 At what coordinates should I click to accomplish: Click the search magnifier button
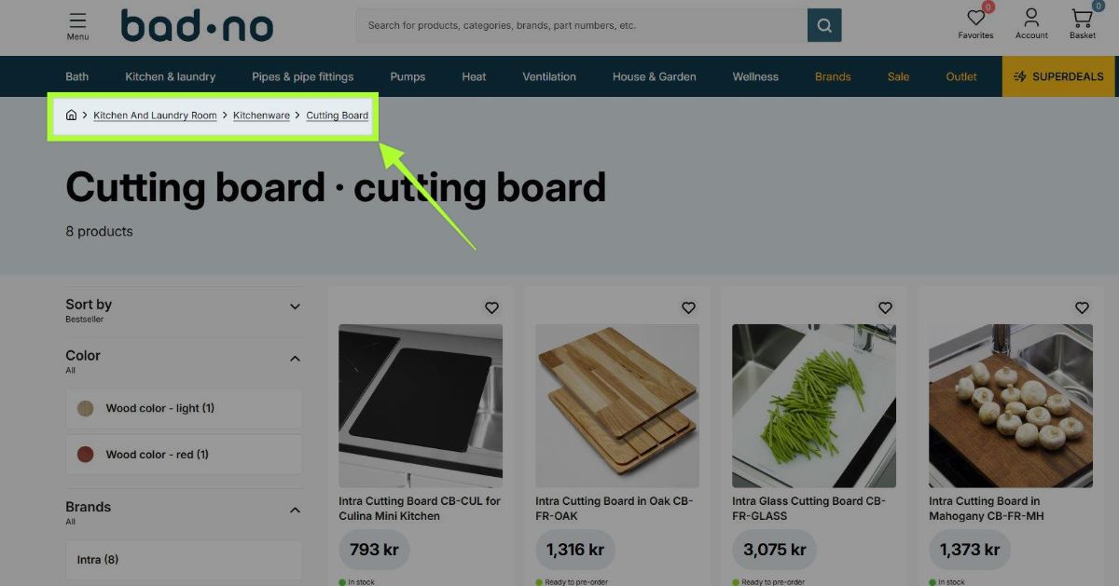824,26
